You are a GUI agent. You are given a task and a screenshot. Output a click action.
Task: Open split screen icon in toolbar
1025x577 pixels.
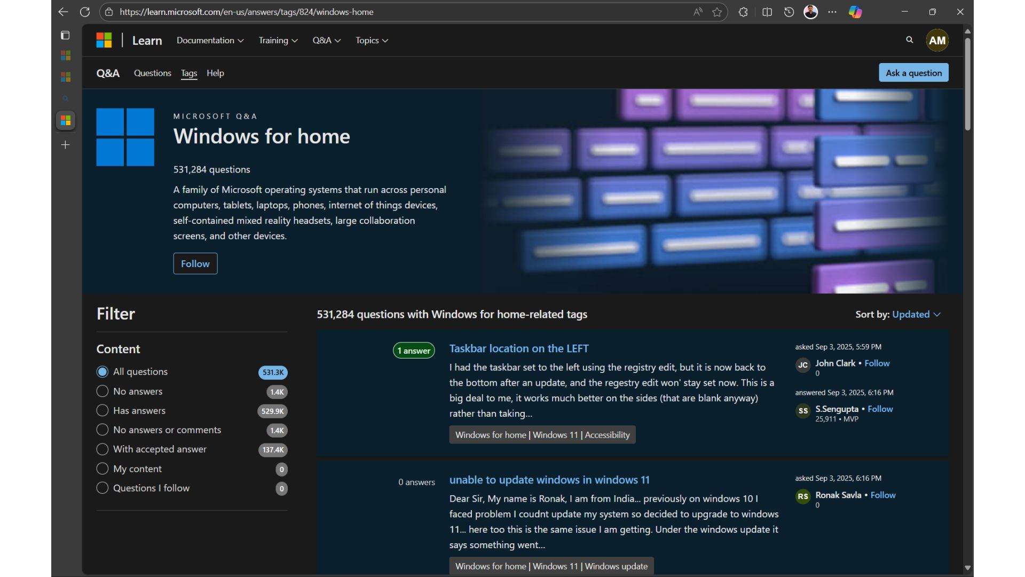tap(767, 12)
